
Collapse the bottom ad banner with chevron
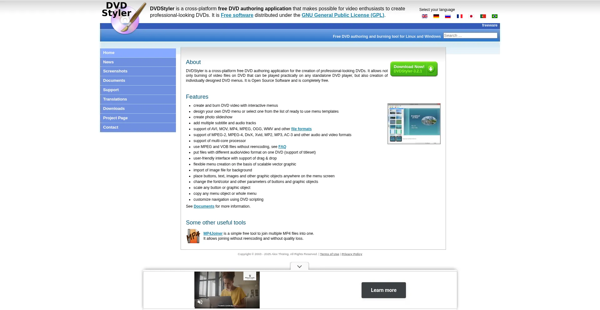[x=299, y=267]
